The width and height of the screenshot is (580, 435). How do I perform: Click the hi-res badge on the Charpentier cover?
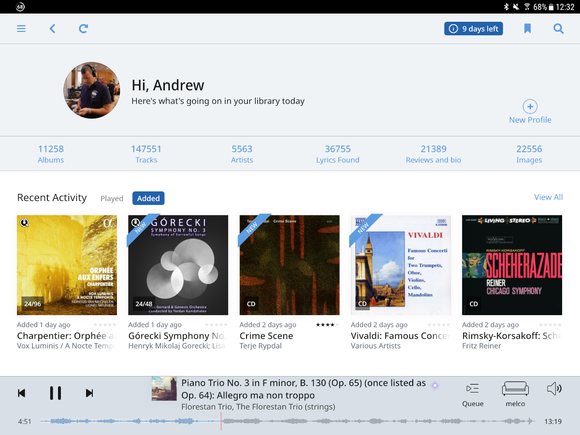tap(25, 223)
